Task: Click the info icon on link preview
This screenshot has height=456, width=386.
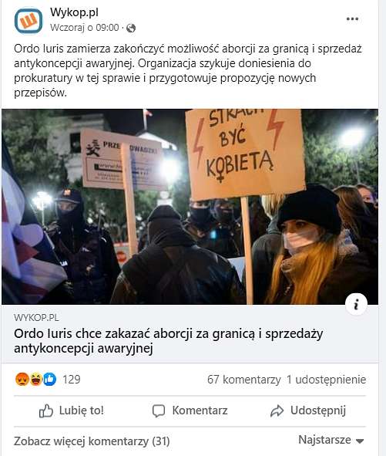Action: coord(356,304)
